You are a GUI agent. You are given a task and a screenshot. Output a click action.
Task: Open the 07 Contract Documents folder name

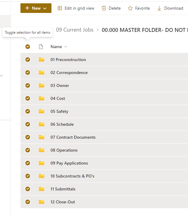[x=73, y=137]
